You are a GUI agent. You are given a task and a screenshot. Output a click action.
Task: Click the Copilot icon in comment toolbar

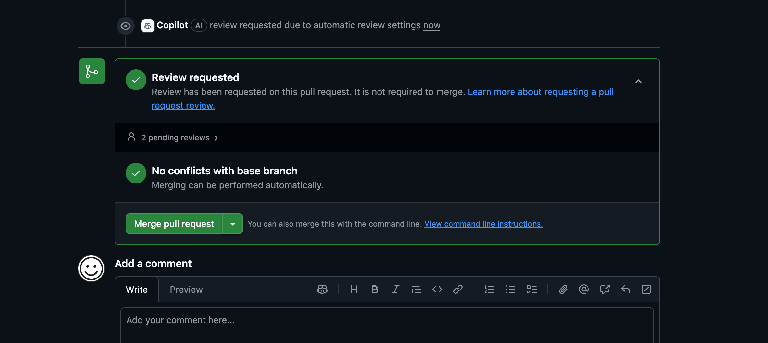322,289
